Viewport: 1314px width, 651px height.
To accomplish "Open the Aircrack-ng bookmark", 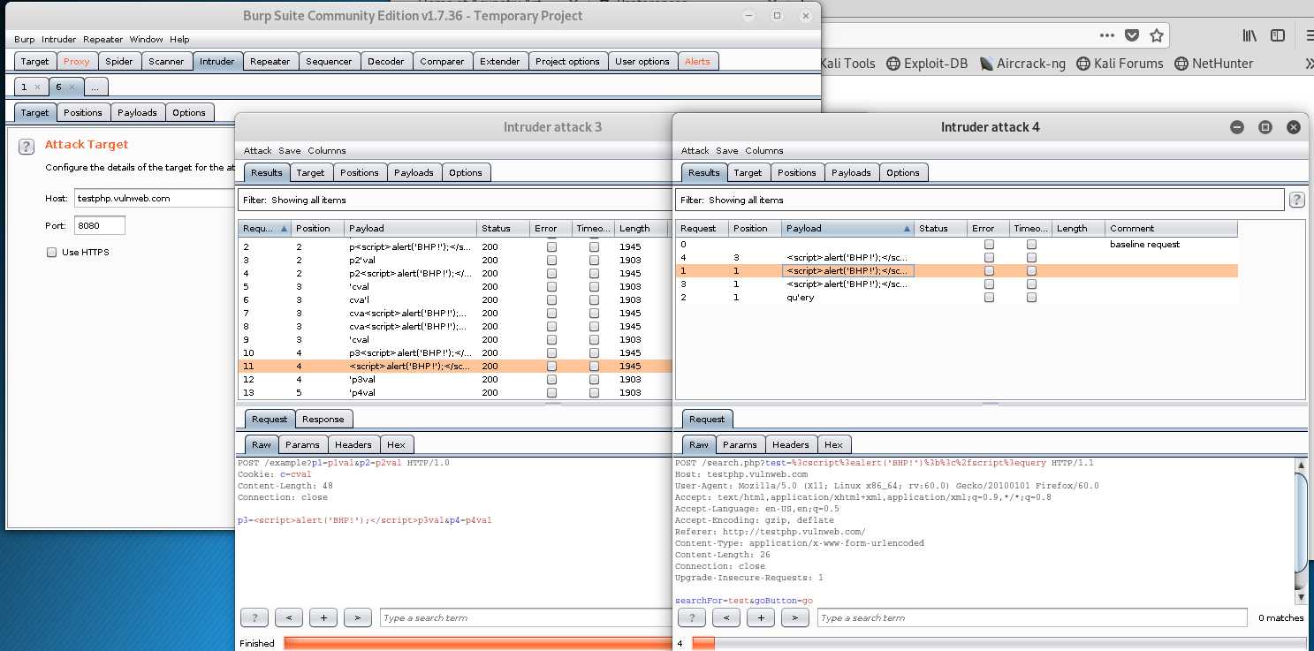I will point(1022,64).
